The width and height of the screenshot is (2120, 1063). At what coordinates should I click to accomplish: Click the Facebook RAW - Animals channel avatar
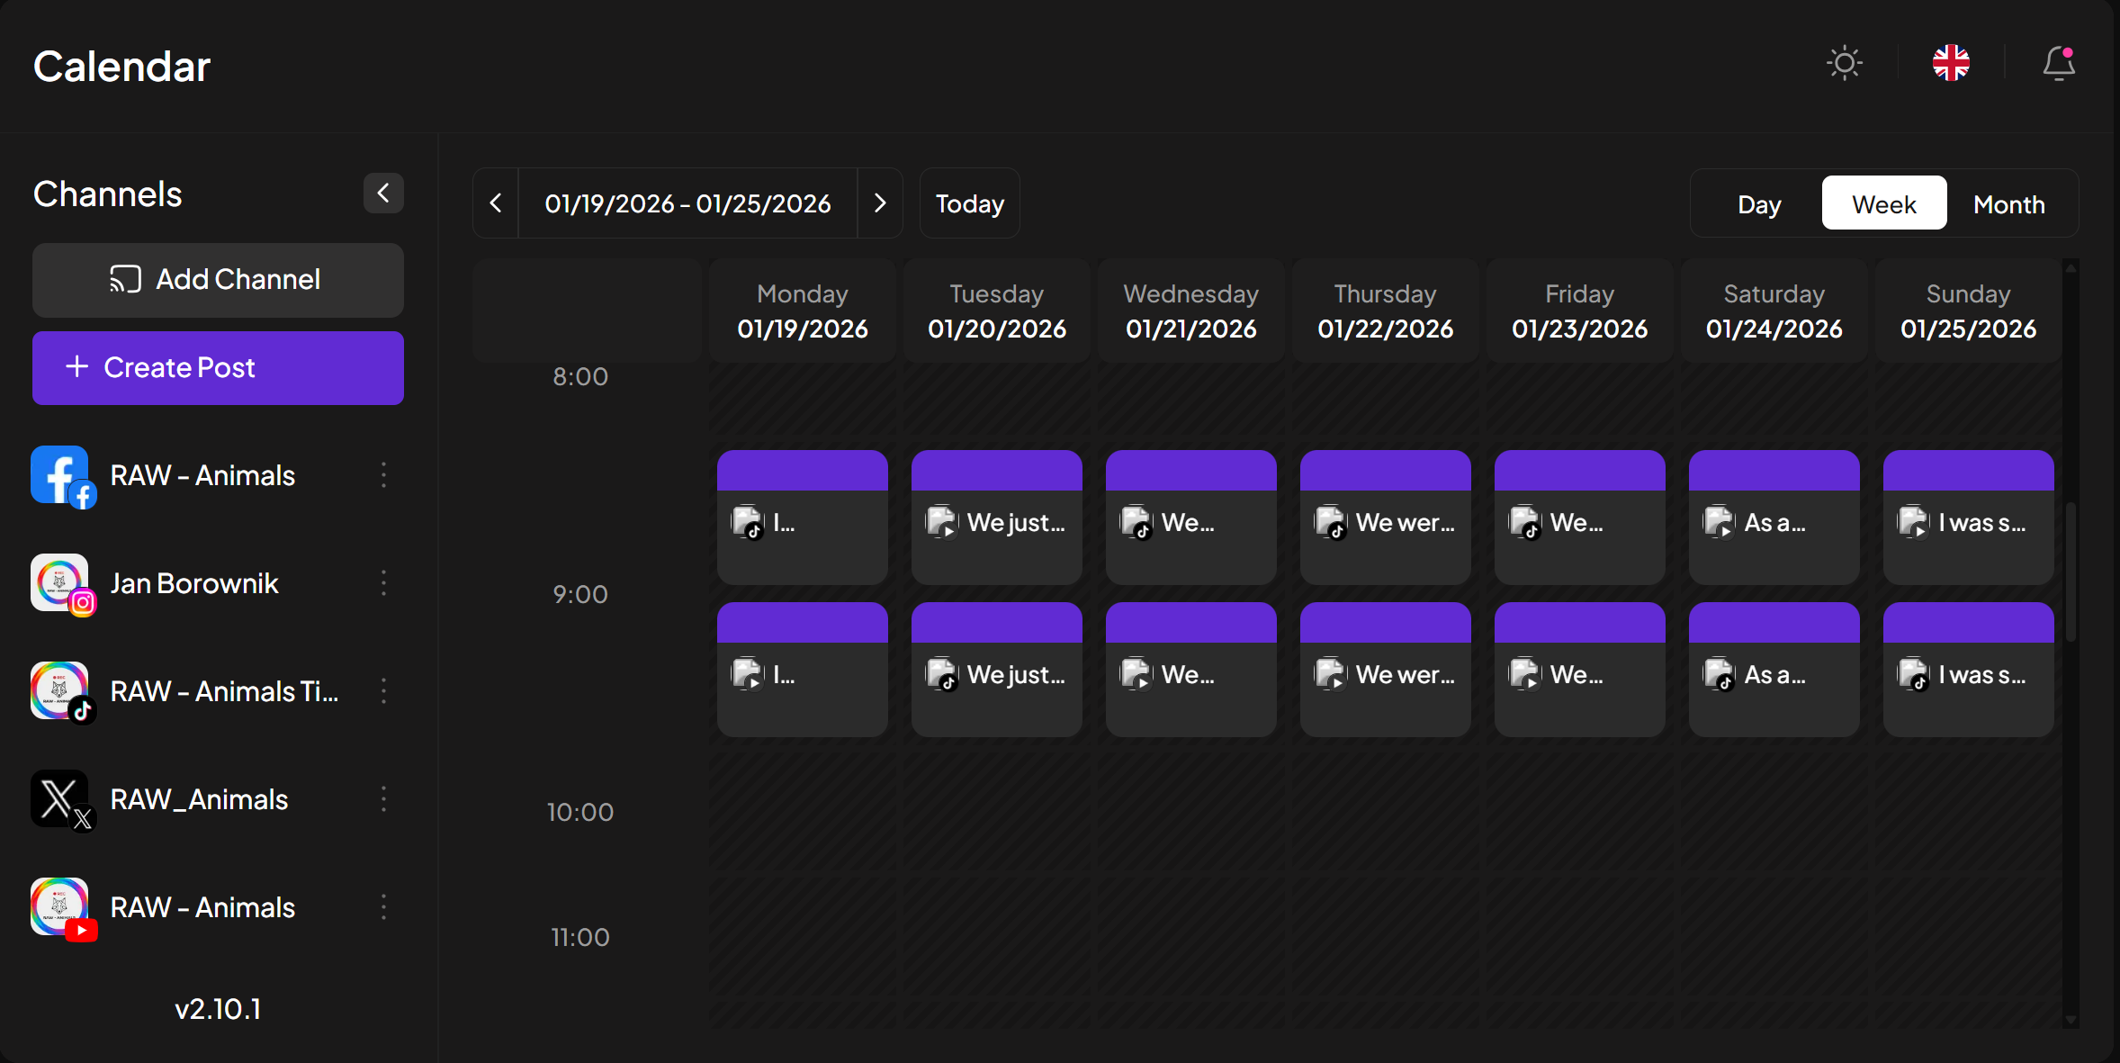(x=63, y=477)
